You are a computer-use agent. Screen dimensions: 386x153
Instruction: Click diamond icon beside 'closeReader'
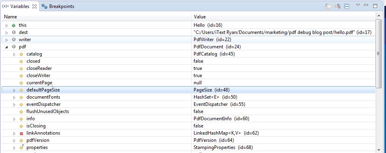(21, 68)
